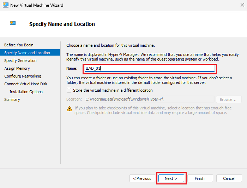Viewport: 247px width, 188px height.
Task: Click the Previous button
Action: [x=142, y=178]
